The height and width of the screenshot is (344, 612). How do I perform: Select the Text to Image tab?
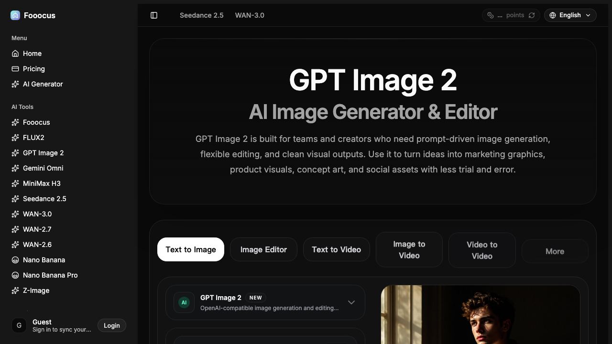(x=191, y=249)
